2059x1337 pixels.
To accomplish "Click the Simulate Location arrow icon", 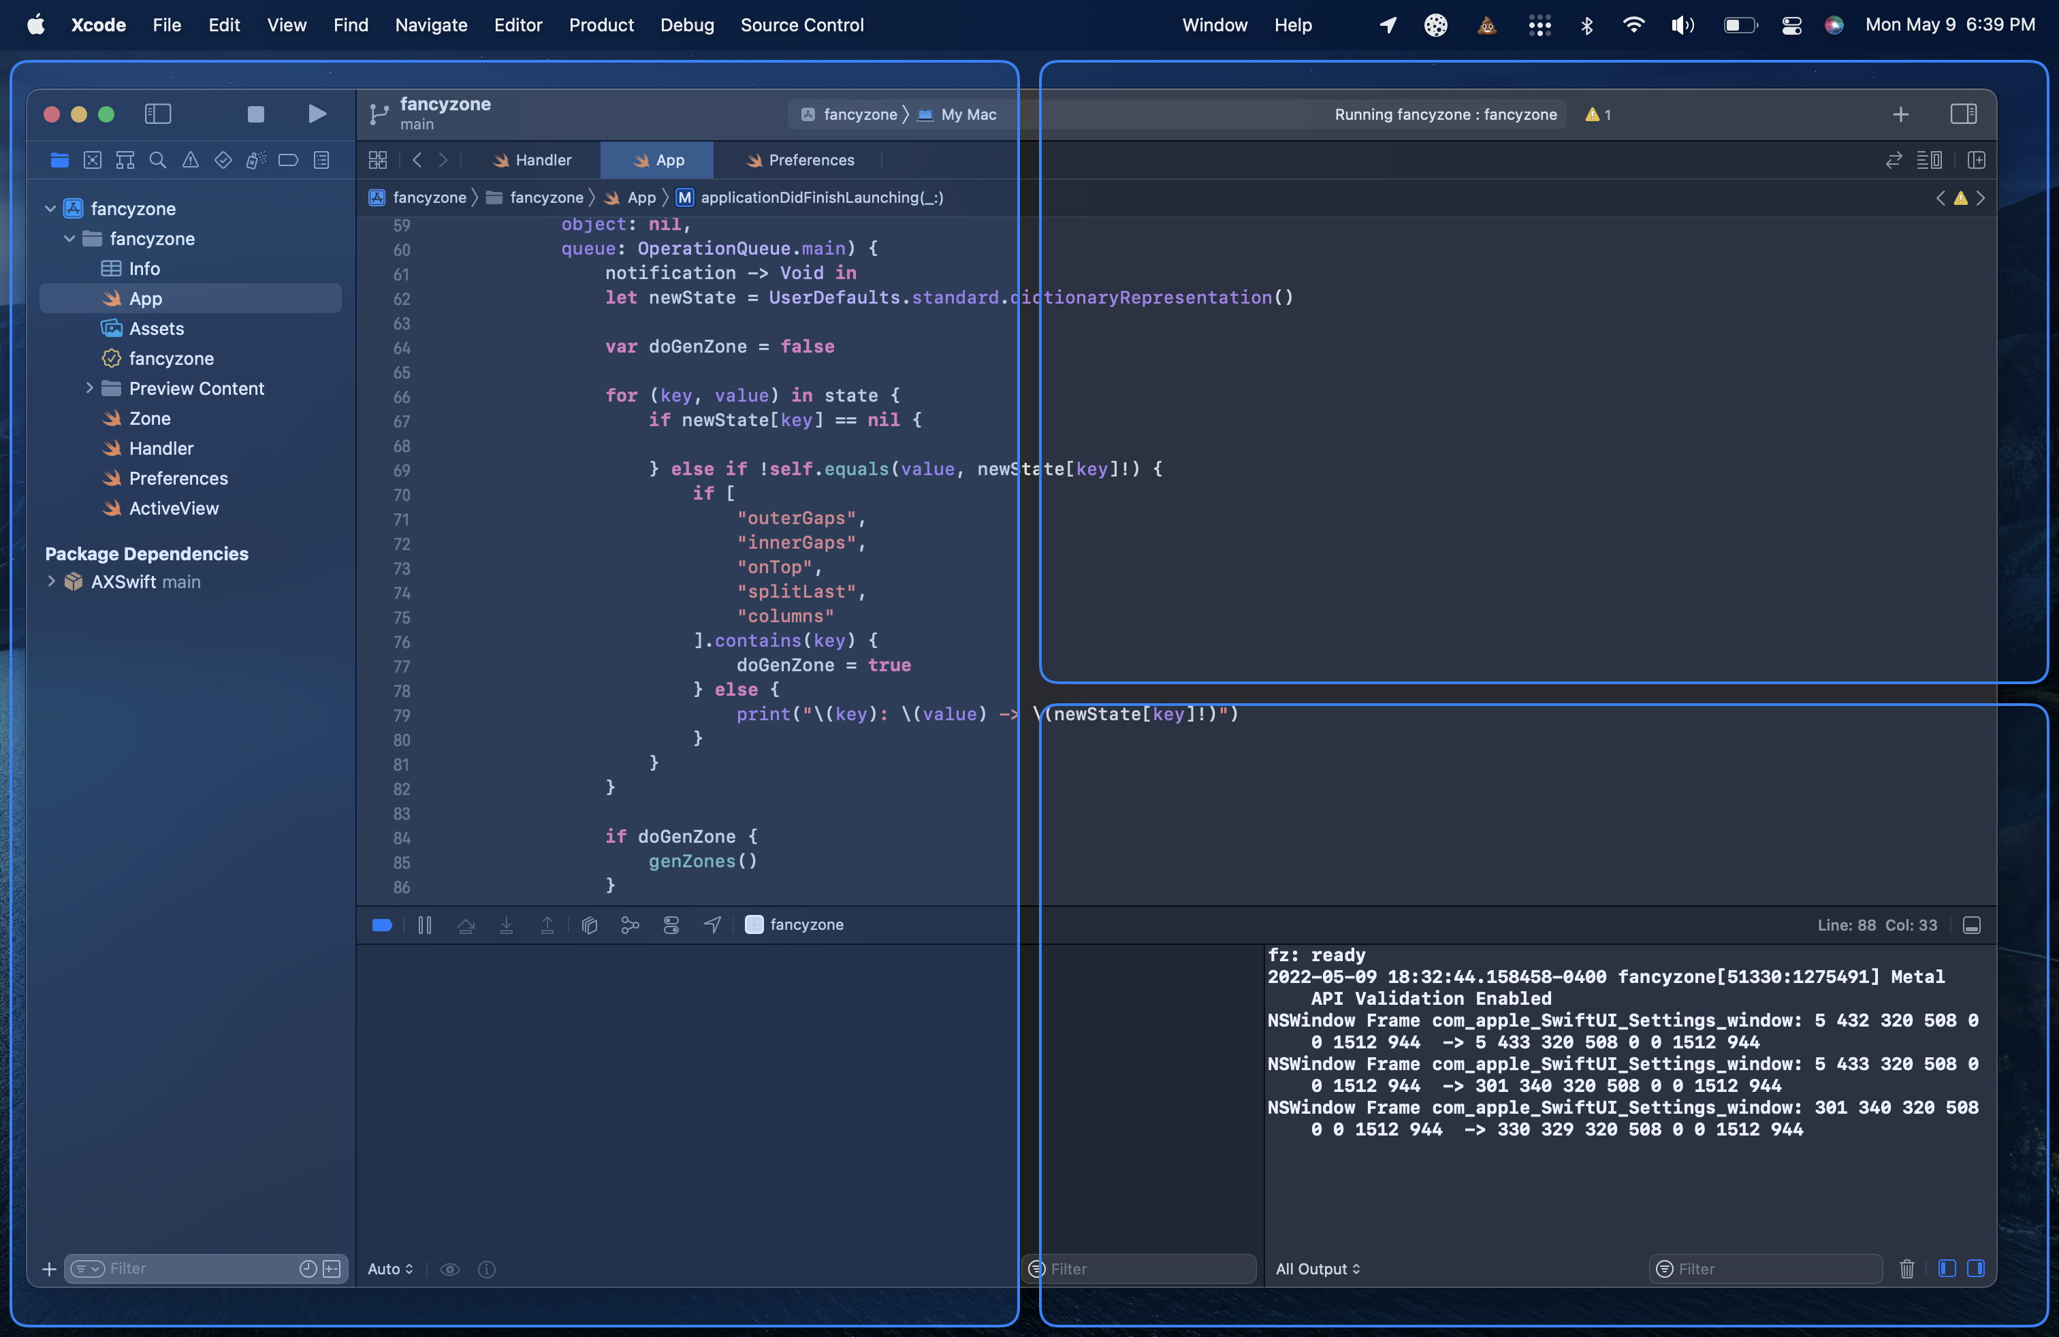I will pyautogui.click(x=712, y=925).
